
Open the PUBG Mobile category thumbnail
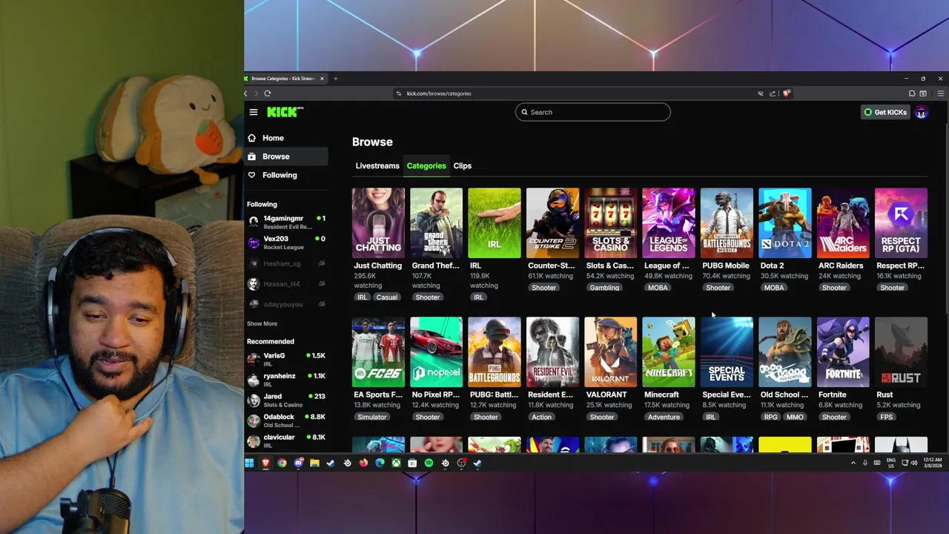tap(727, 222)
